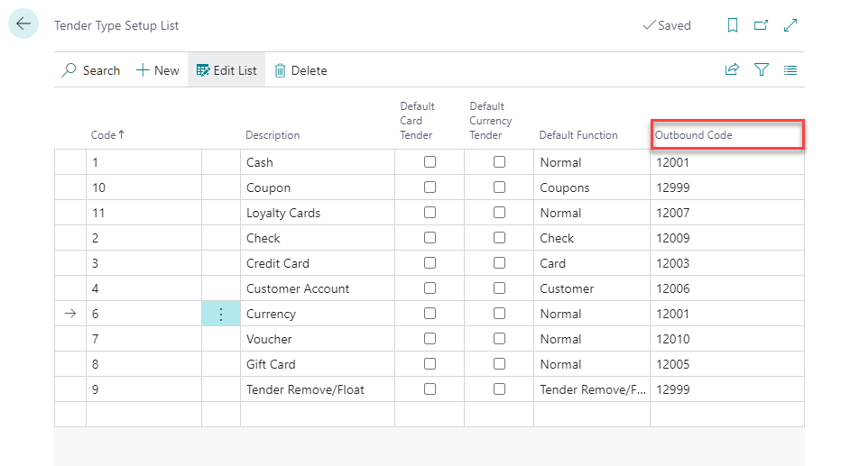Open the Description column header menu
Screen dimensions: 841x466
(273, 135)
